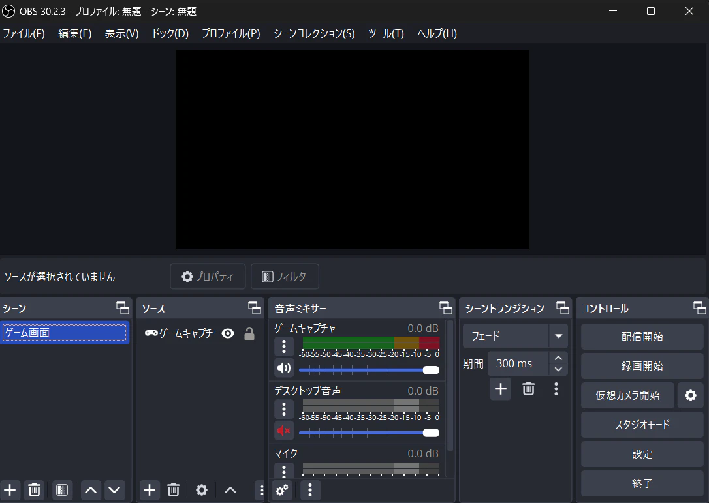Toggle lock on ゲームキャプチャ source
The width and height of the screenshot is (709, 503).
tap(249, 333)
